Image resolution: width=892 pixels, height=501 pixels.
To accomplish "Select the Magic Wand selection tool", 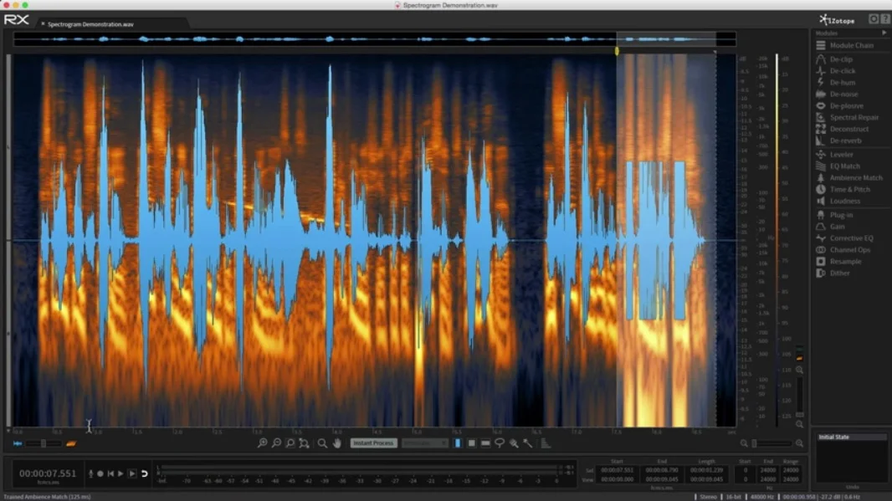I will pyautogui.click(x=525, y=443).
